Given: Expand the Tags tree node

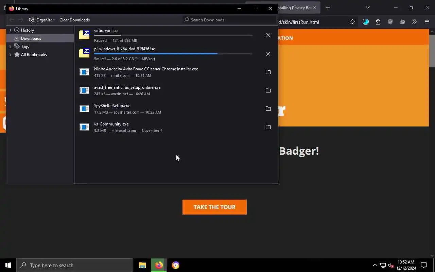Looking at the screenshot, I should [x=10, y=47].
